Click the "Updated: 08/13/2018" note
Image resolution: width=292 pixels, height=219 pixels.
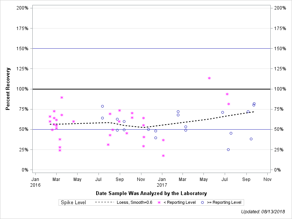[263, 212]
